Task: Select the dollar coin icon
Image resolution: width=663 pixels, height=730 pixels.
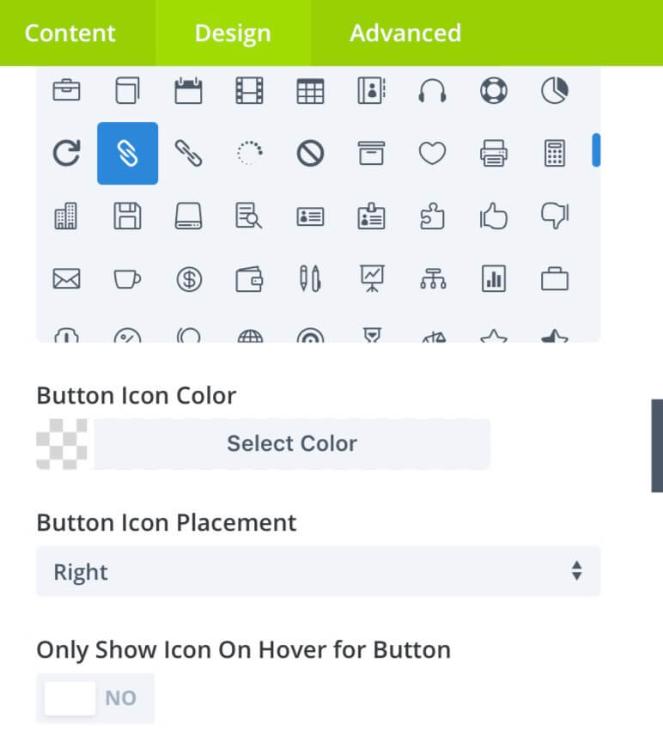Action: [x=189, y=279]
